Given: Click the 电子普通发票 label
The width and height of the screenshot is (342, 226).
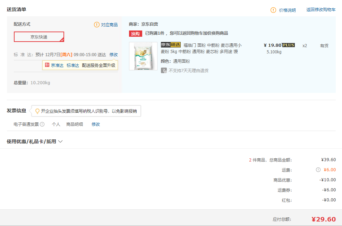Looking at the screenshot, I should pos(26,124).
